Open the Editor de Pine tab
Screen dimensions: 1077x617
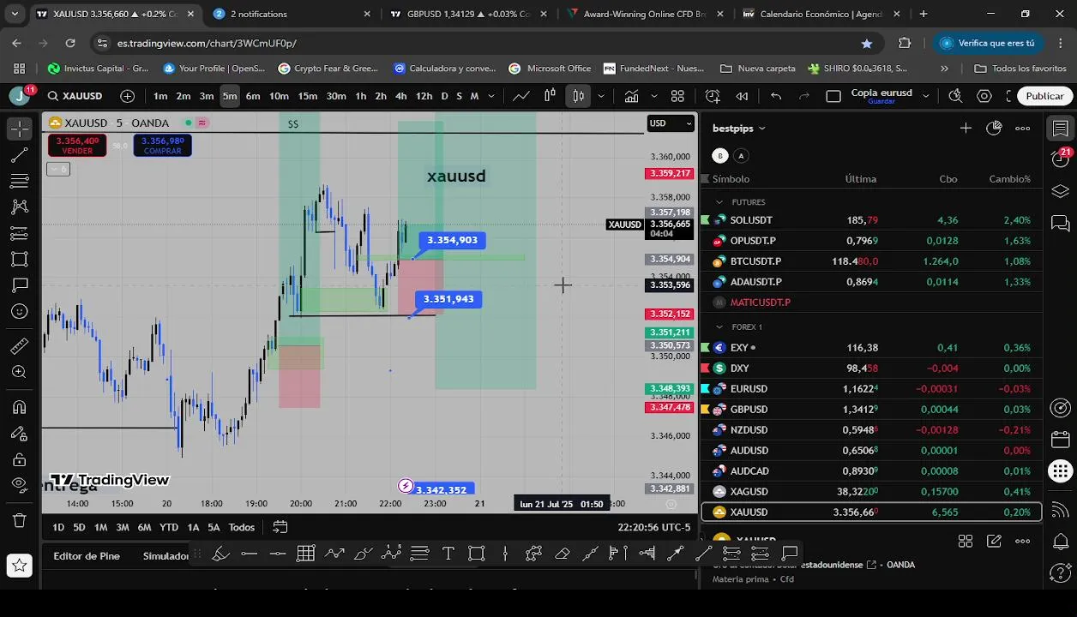(x=87, y=556)
